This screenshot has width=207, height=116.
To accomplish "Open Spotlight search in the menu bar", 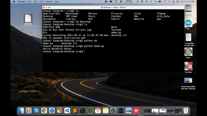I will coord(169,2).
